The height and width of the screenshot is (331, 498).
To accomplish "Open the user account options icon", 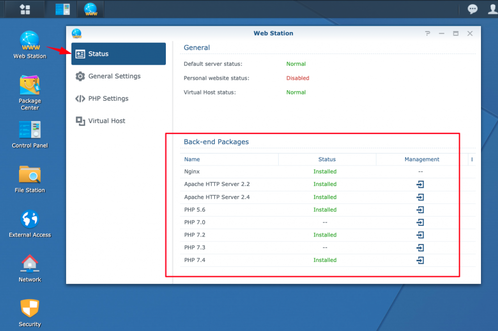I will 493,9.
